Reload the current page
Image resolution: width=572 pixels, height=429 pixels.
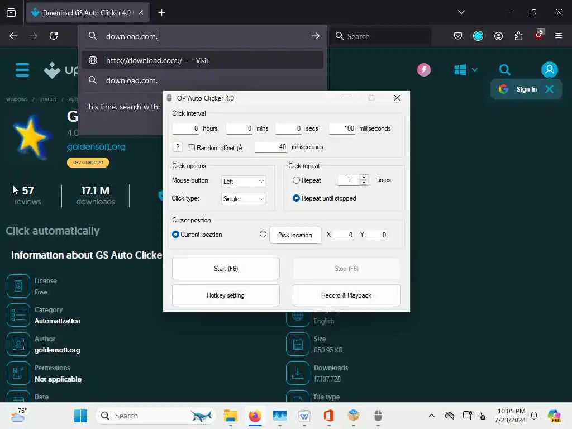click(54, 36)
